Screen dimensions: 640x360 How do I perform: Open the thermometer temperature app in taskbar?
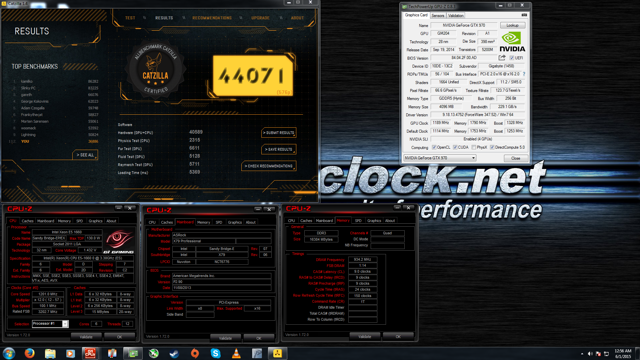(x=112, y=353)
